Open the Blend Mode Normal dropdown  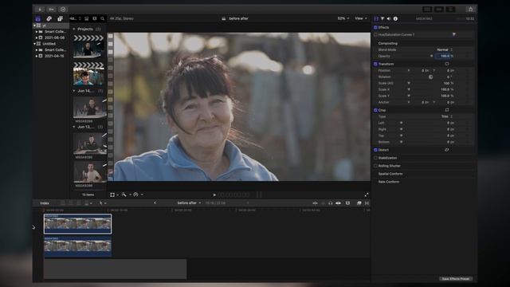tap(445, 49)
